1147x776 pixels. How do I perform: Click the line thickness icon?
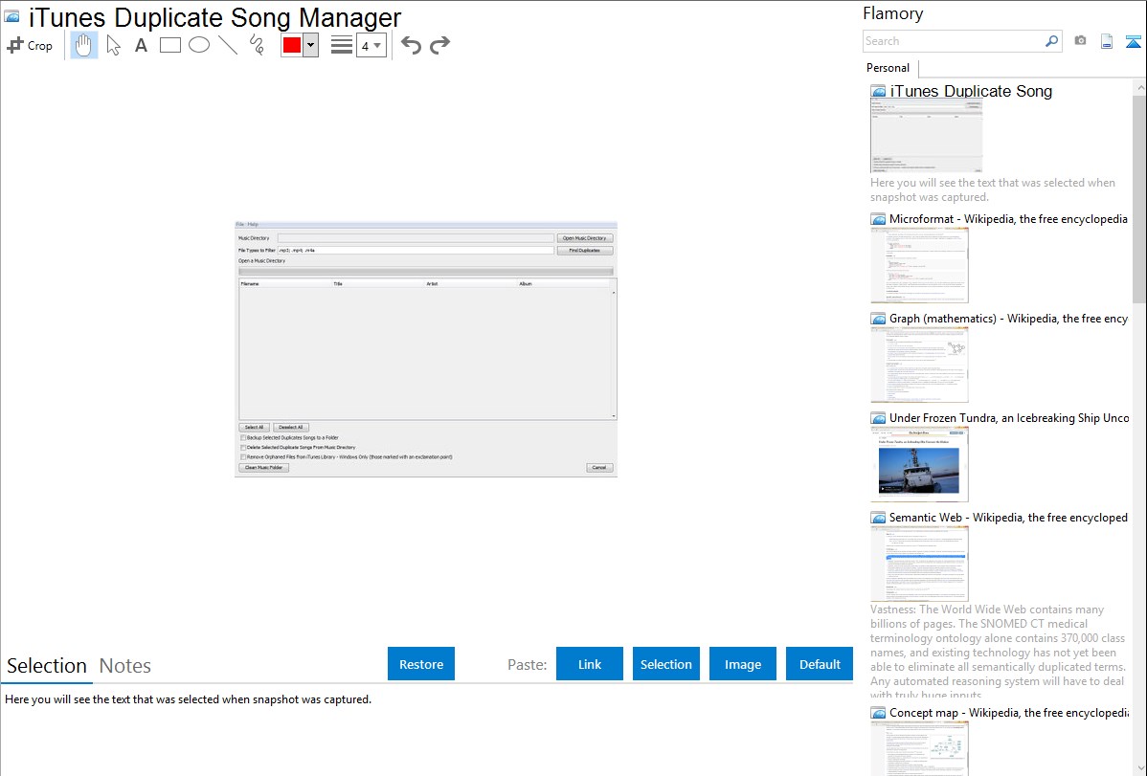pos(342,45)
